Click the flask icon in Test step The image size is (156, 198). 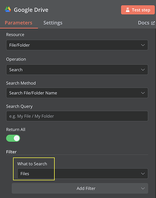[128, 10]
